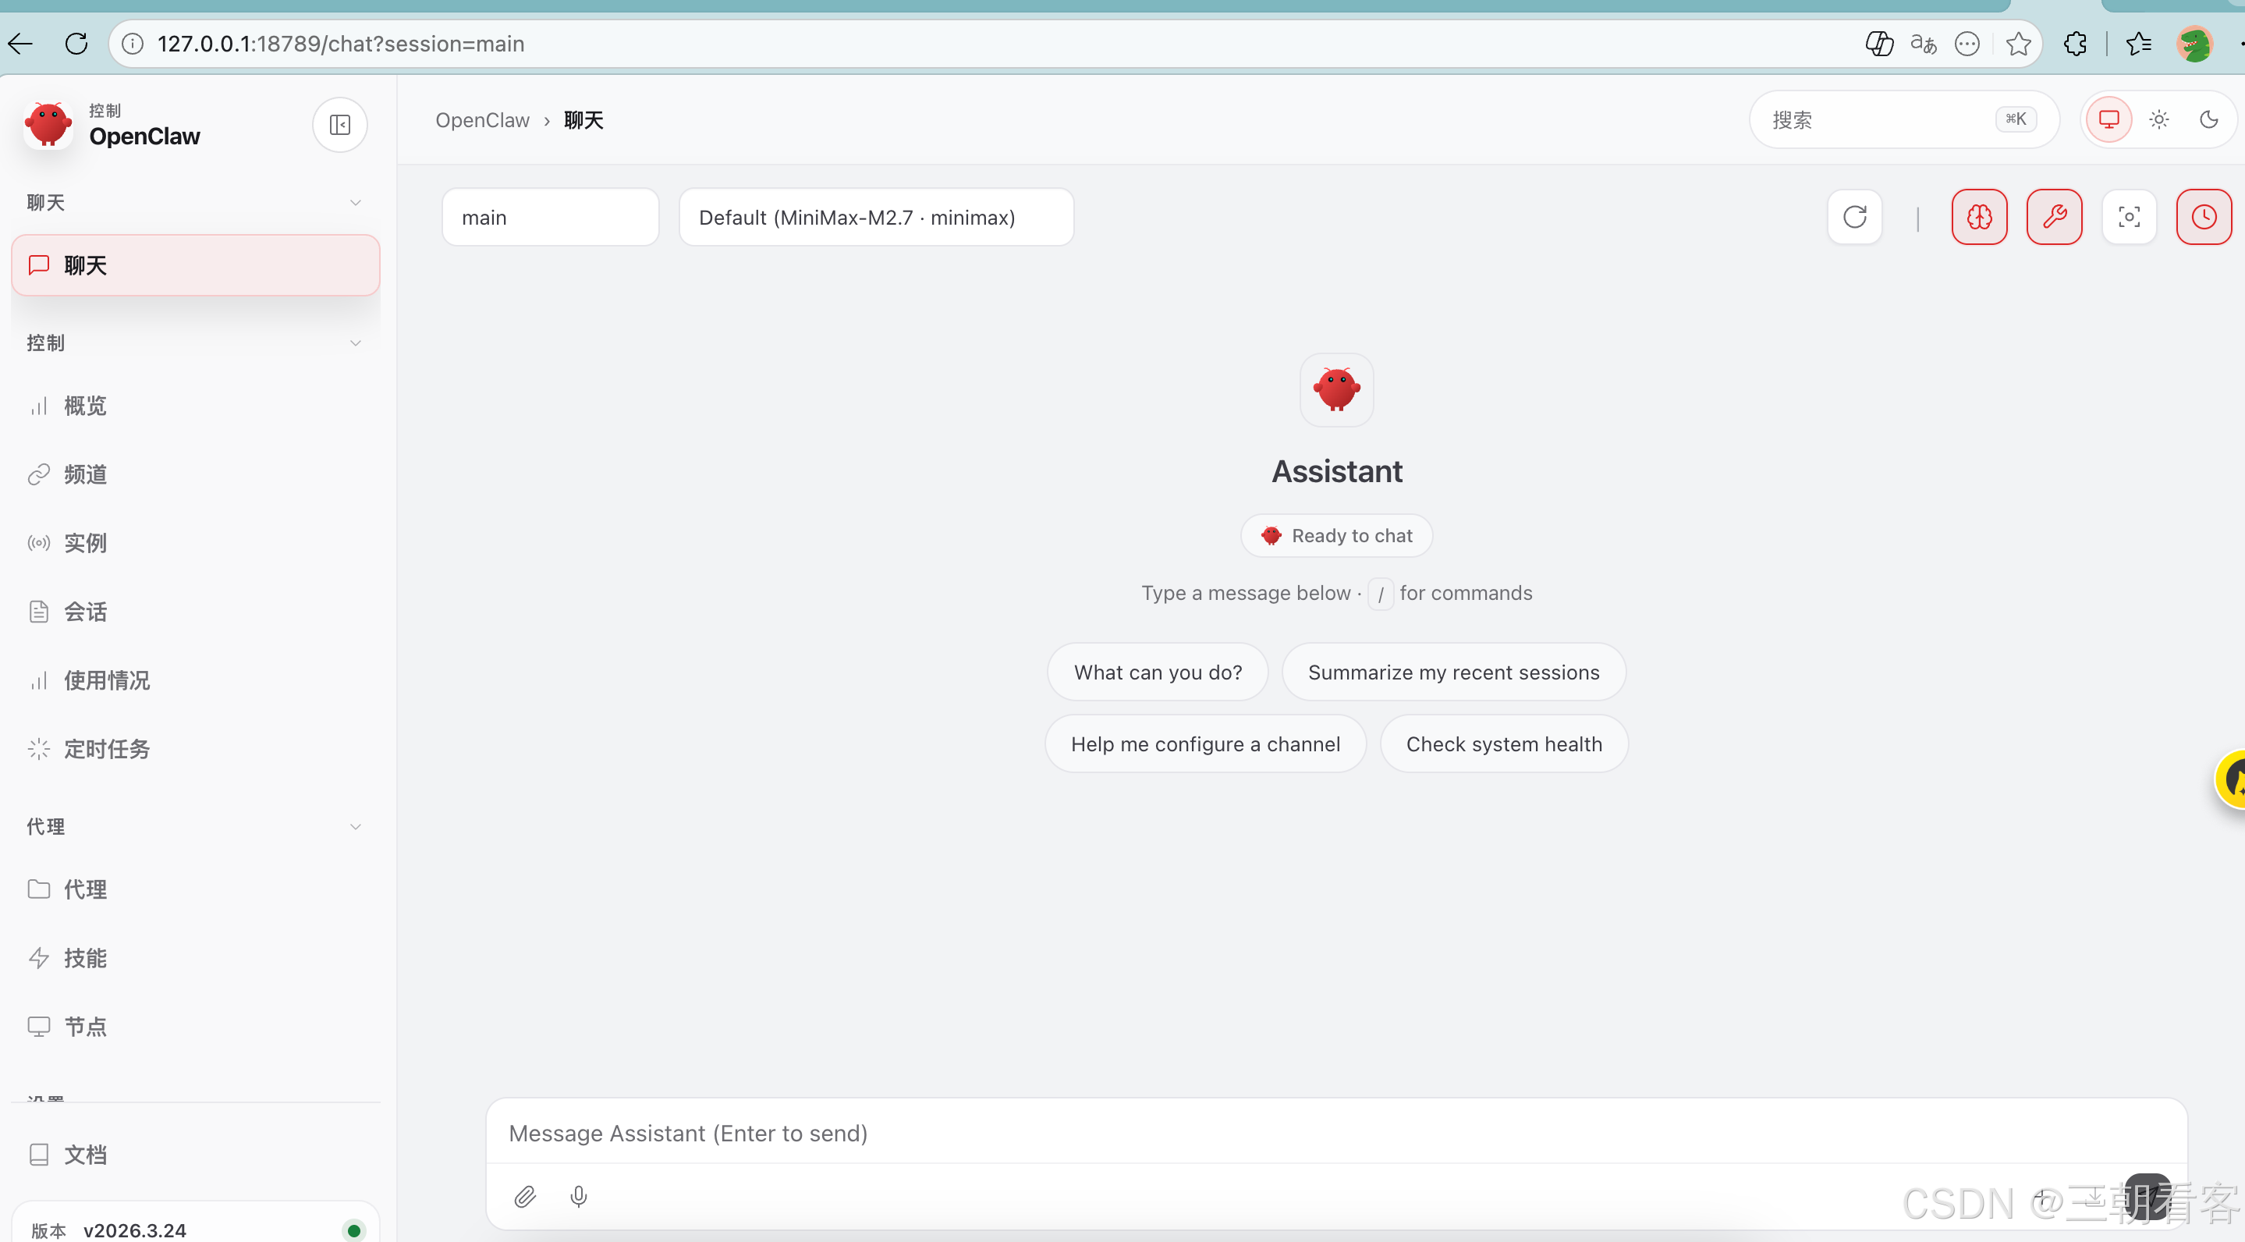Collapse the 代理 sidebar section chevron
Image resolution: width=2245 pixels, height=1242 pixels.
coord(355,826)
